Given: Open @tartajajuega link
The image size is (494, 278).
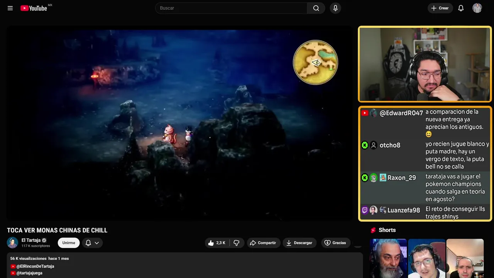Looking at the screenshot, I should pos(29,273).
